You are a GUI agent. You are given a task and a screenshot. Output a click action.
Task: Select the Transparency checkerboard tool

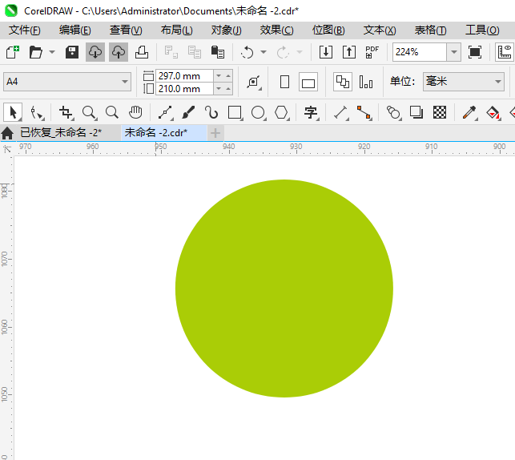tap(440, 113)
